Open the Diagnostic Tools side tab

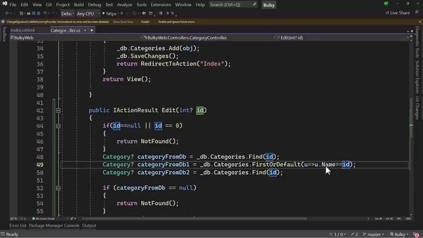417,42
